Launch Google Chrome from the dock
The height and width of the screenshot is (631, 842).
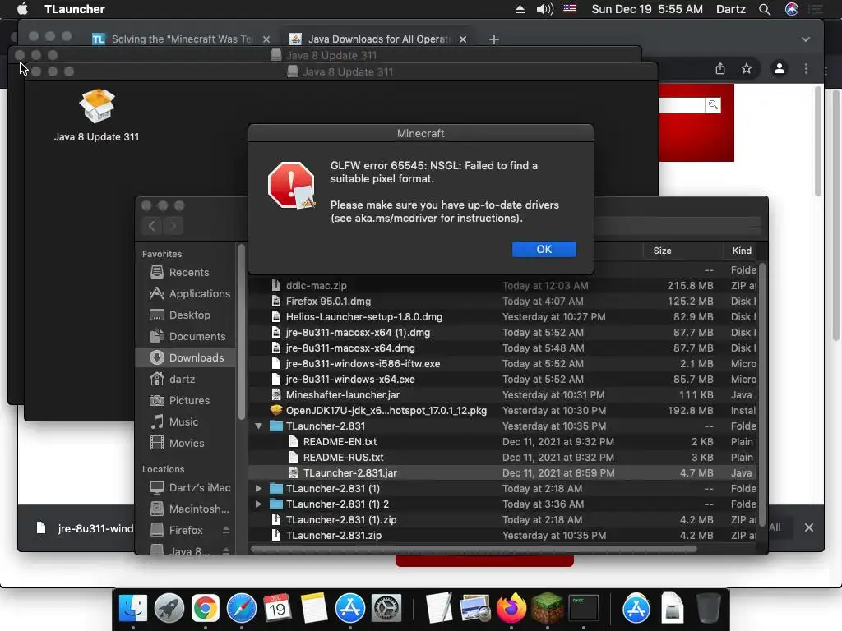pyautogui.click(x=205, y=609)
